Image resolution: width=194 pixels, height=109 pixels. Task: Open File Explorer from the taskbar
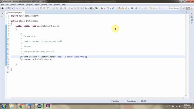click(12, 106)
